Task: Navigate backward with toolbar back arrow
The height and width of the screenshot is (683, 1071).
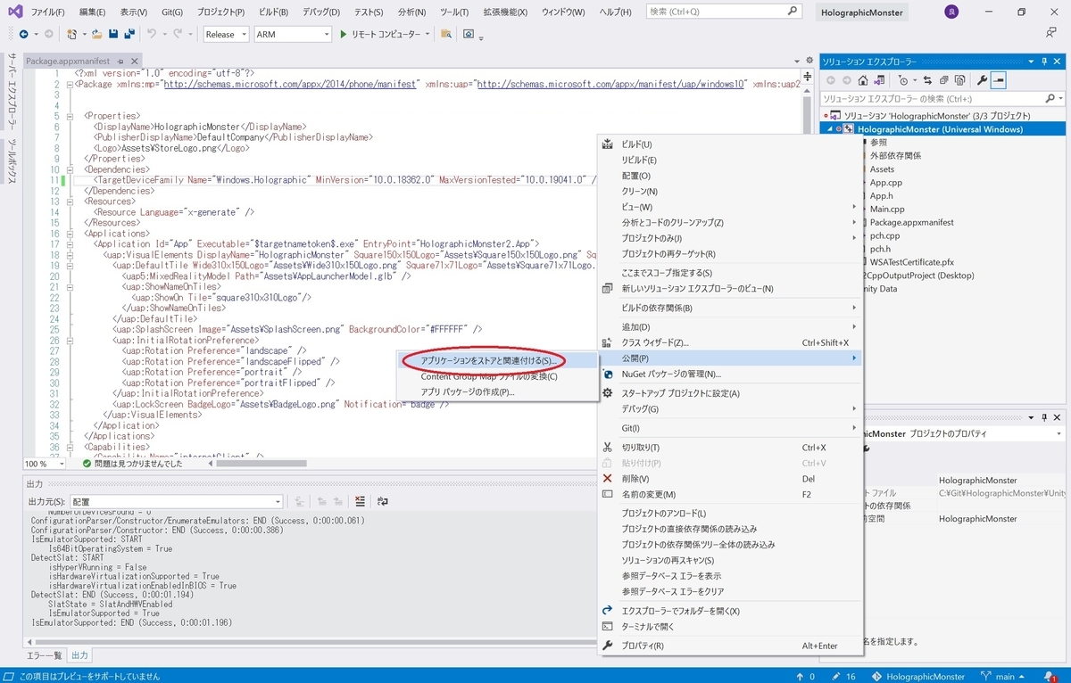Action: (x=23, y=34)
